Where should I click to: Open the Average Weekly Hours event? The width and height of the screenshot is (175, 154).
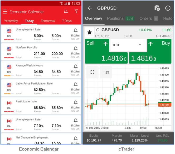[41, 70]
